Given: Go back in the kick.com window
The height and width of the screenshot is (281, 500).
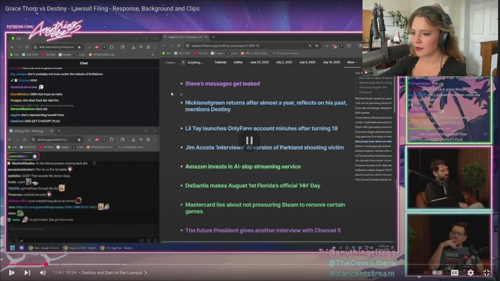Looking at the screenshot, I should [x=12, y=47].
